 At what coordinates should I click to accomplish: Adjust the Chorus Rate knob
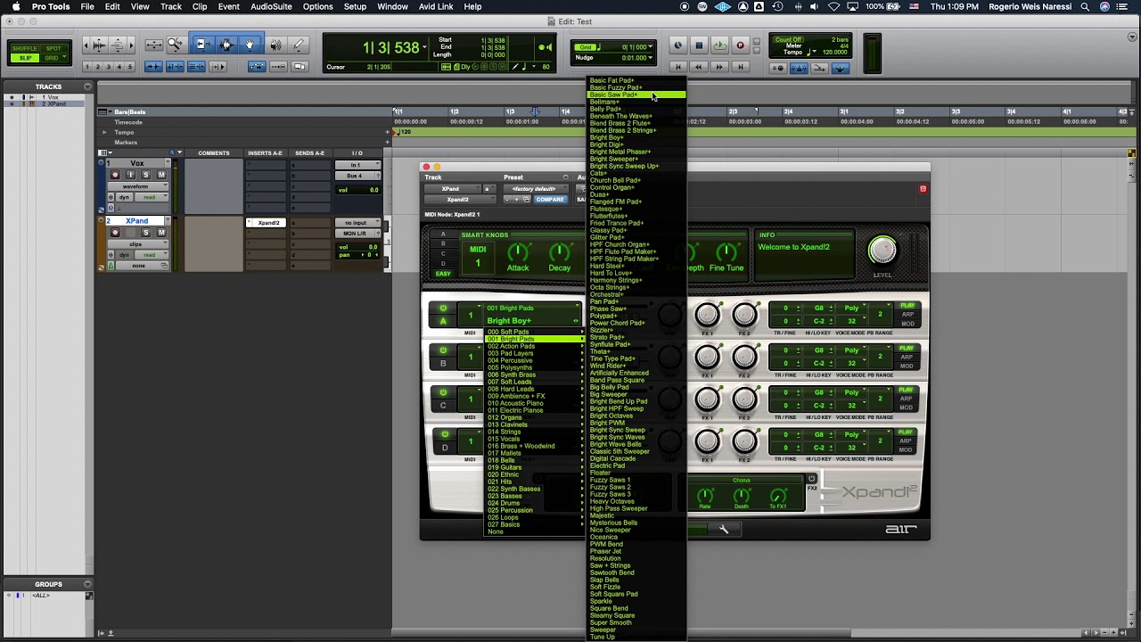pos(705,495)
